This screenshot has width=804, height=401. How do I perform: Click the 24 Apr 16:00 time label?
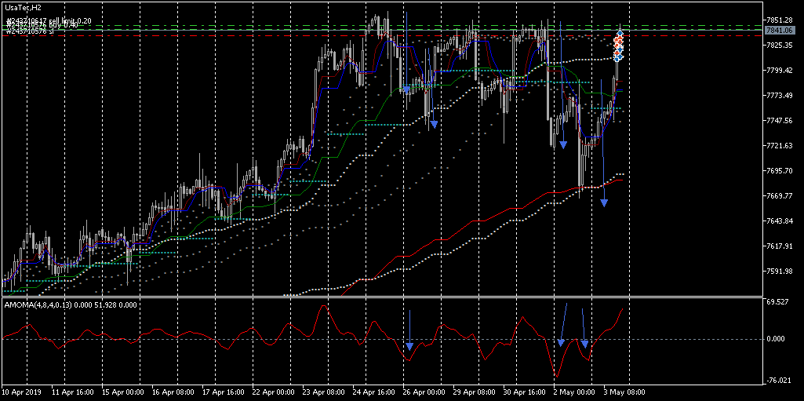coord(373,392)
